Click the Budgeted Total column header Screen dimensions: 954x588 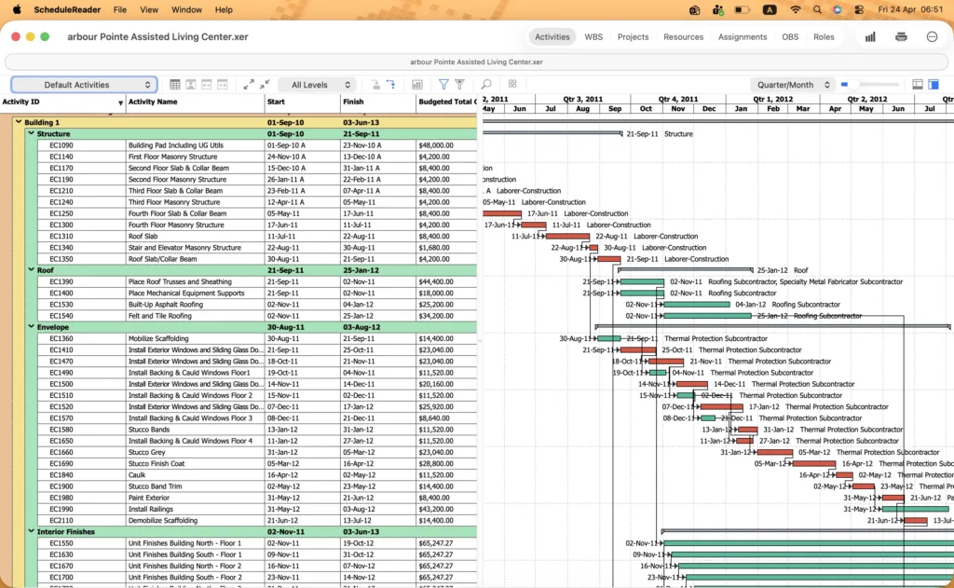pyautogui.click(x=447, y=102)
